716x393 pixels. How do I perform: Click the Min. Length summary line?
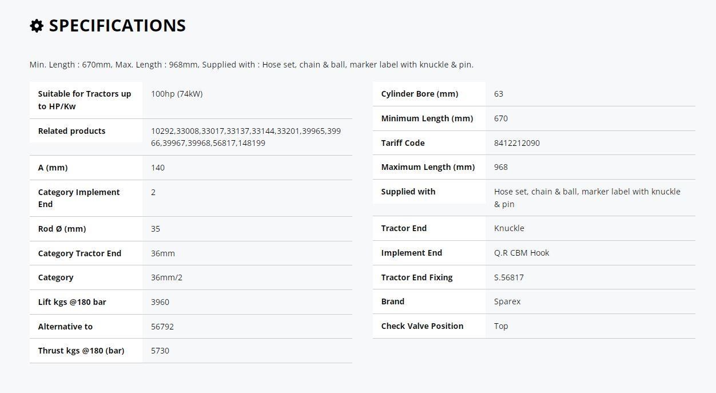pos(252,65)
